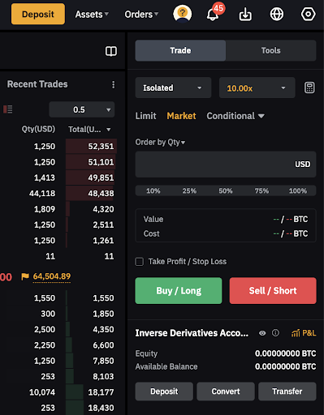
Task: Click the download app icon in header
Action: pos(245,14)
